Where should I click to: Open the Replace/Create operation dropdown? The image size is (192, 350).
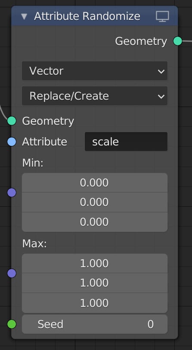point(95,96)
